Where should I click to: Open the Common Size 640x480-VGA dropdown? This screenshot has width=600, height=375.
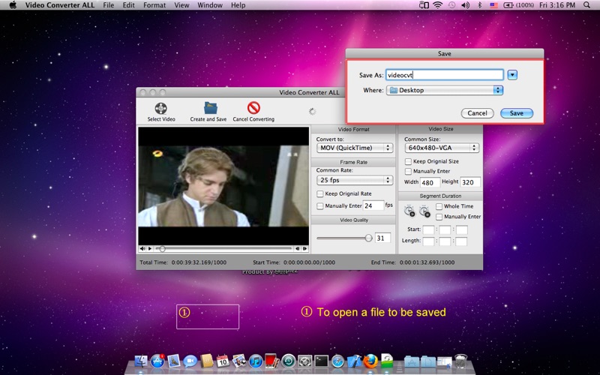click(x=442, y=148)
